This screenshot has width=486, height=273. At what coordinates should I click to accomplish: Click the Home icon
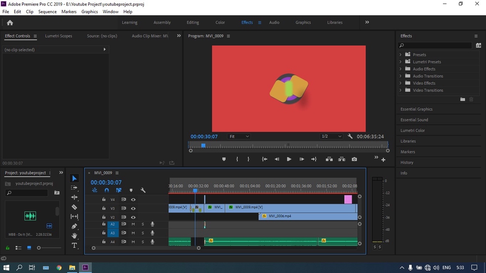click(10, 23)
